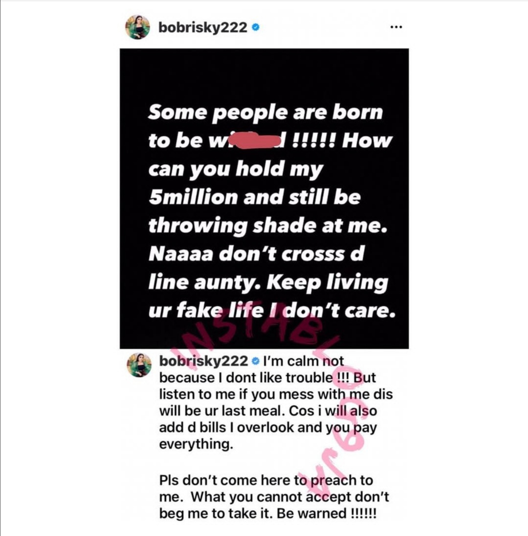The image size is (528, 536).
Task: Open the more options three-dot menu
Action: tap(396, 27)
